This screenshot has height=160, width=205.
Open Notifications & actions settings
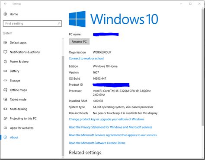pyautogui.click(x=25, y=52)
